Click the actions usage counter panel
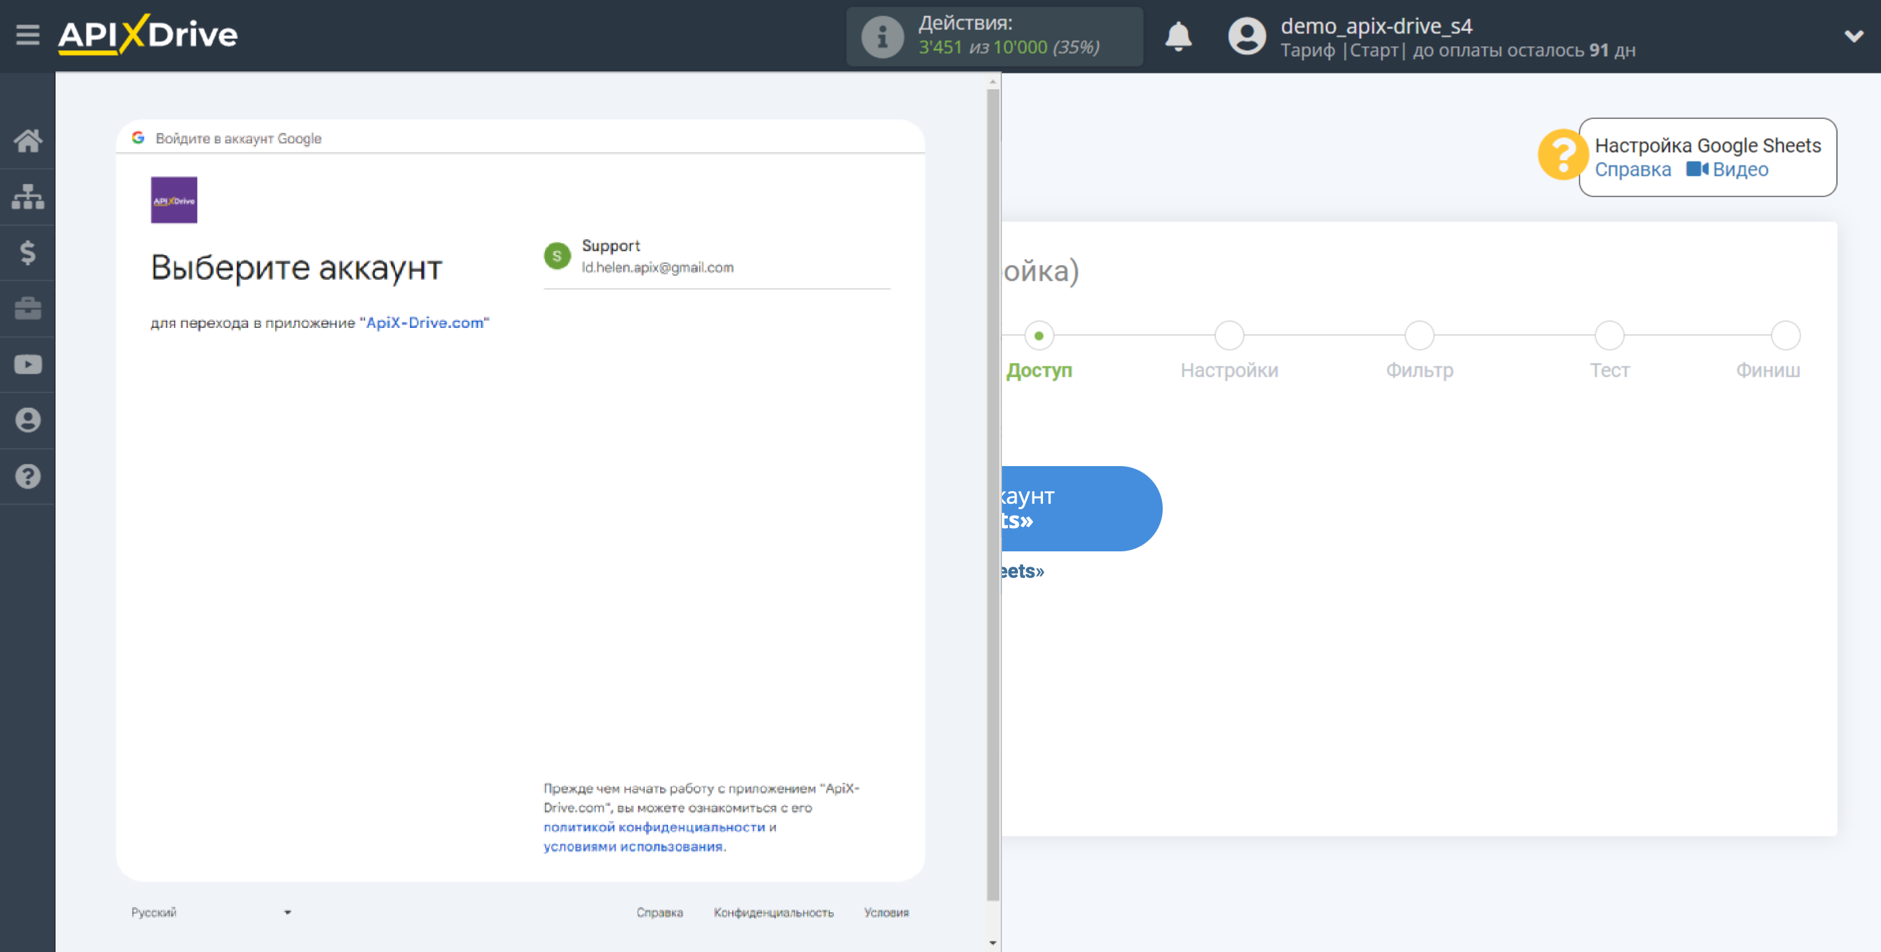 [x=994, y=36]
